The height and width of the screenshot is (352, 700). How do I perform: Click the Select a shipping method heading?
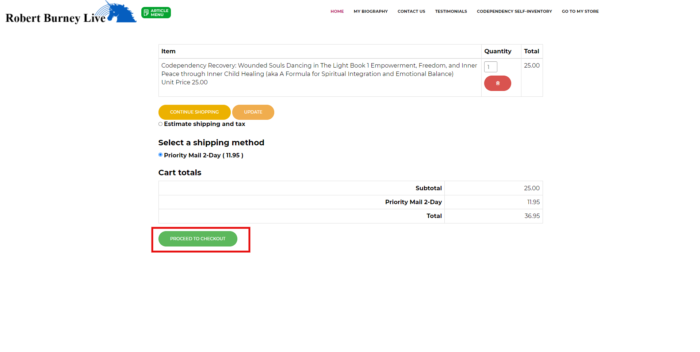click(211, 143)
